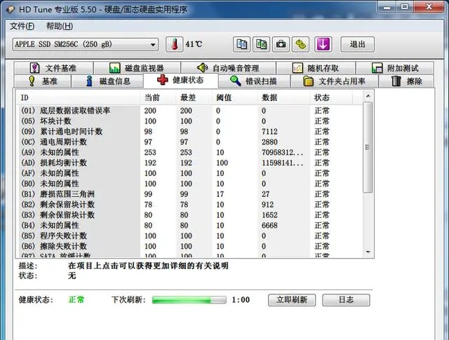Viewport: 449px width, 340px height.
Task: Click the 当前 column header
Action: 158,98
